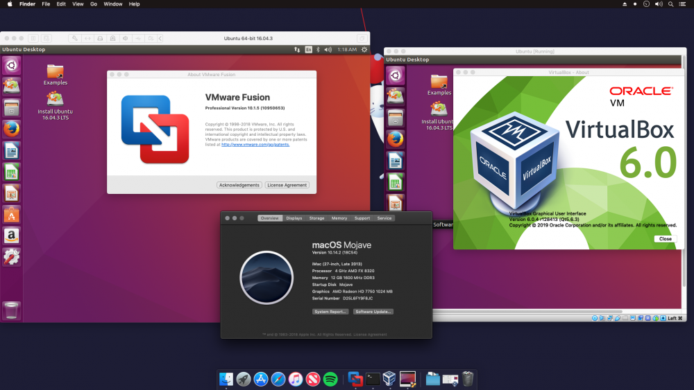This screenshot has height=390, width=694.
Task: Open Ubuntu keyboard layout En indicator
Action: (x=309, y=49)
